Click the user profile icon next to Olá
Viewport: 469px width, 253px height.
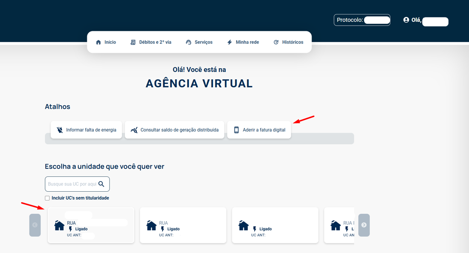tap(406, 20)
